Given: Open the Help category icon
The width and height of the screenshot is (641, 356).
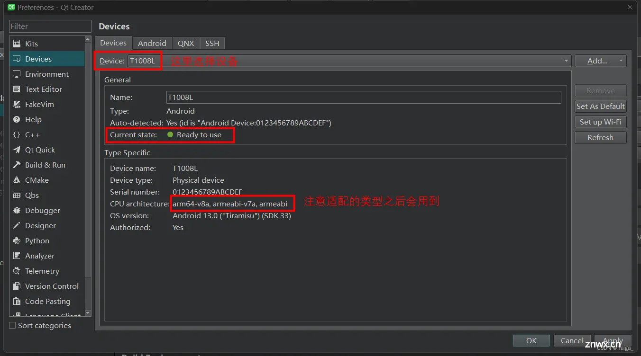Looking at the screenshot, I should pyautogui.click(x=17, y=119).
